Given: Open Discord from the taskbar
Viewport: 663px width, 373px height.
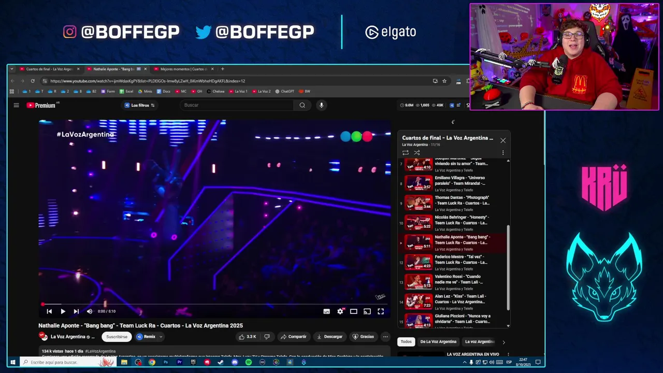Looking at the screenshot, I should (235, 362).
